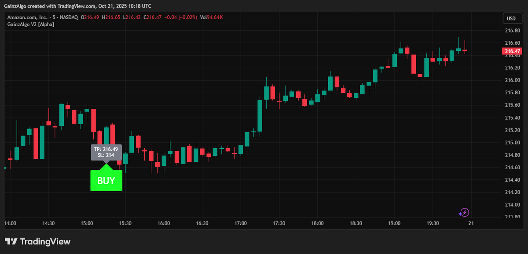
Task: Click the 216.00 price axis label
Action: 512,80
